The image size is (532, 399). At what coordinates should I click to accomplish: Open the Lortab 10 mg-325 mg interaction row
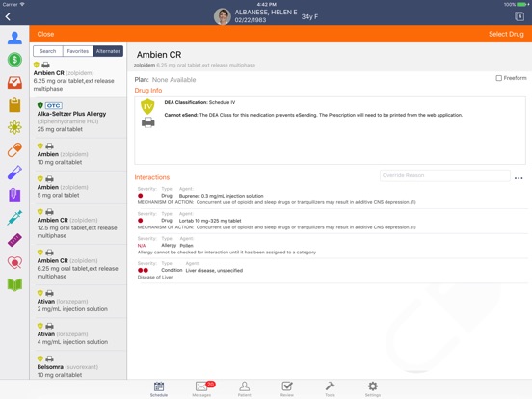coord(332,221)
